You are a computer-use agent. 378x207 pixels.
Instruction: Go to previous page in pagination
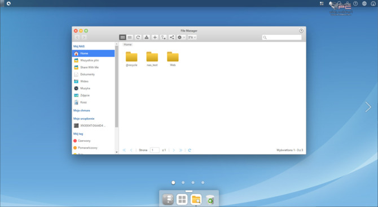pos(131,150)
